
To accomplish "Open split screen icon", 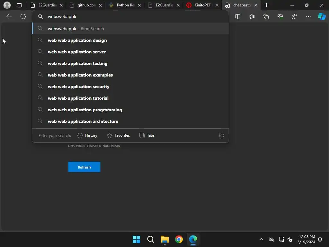I will [x=237, y=16].
